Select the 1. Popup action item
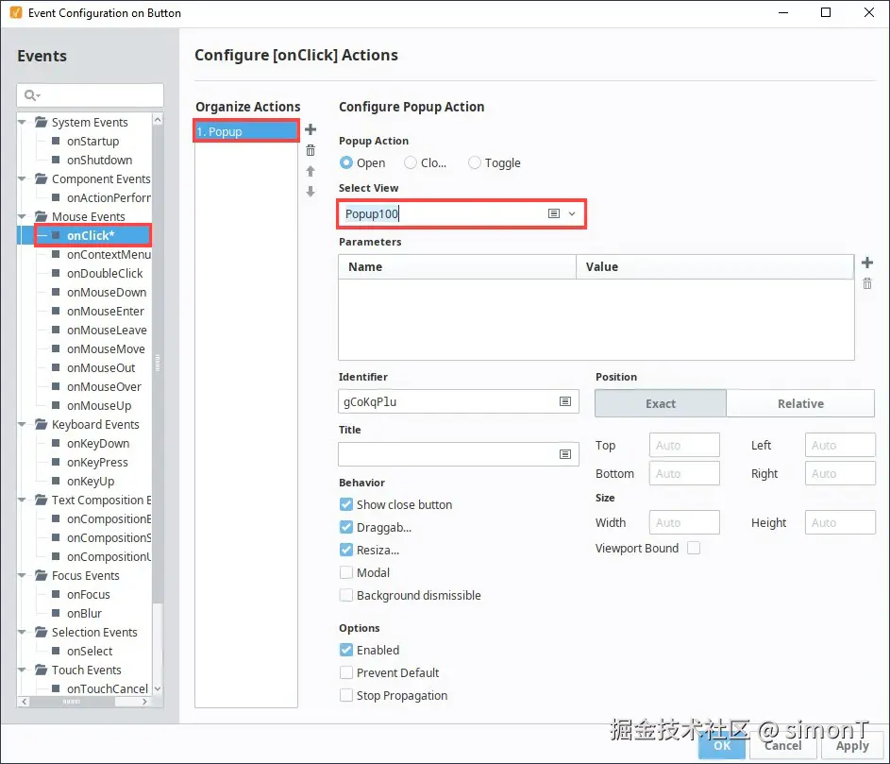The image size is (890, 764). [x=245, y=131]
